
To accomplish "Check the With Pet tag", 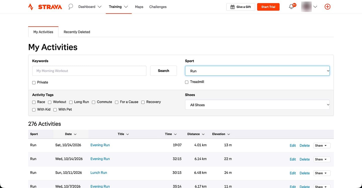I will click(x=55, y=110).
